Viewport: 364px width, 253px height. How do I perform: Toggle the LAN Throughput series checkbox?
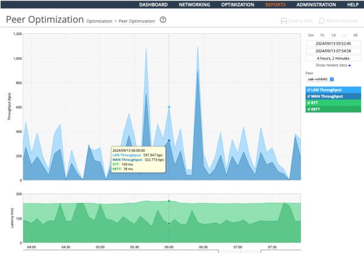[309, 89]
